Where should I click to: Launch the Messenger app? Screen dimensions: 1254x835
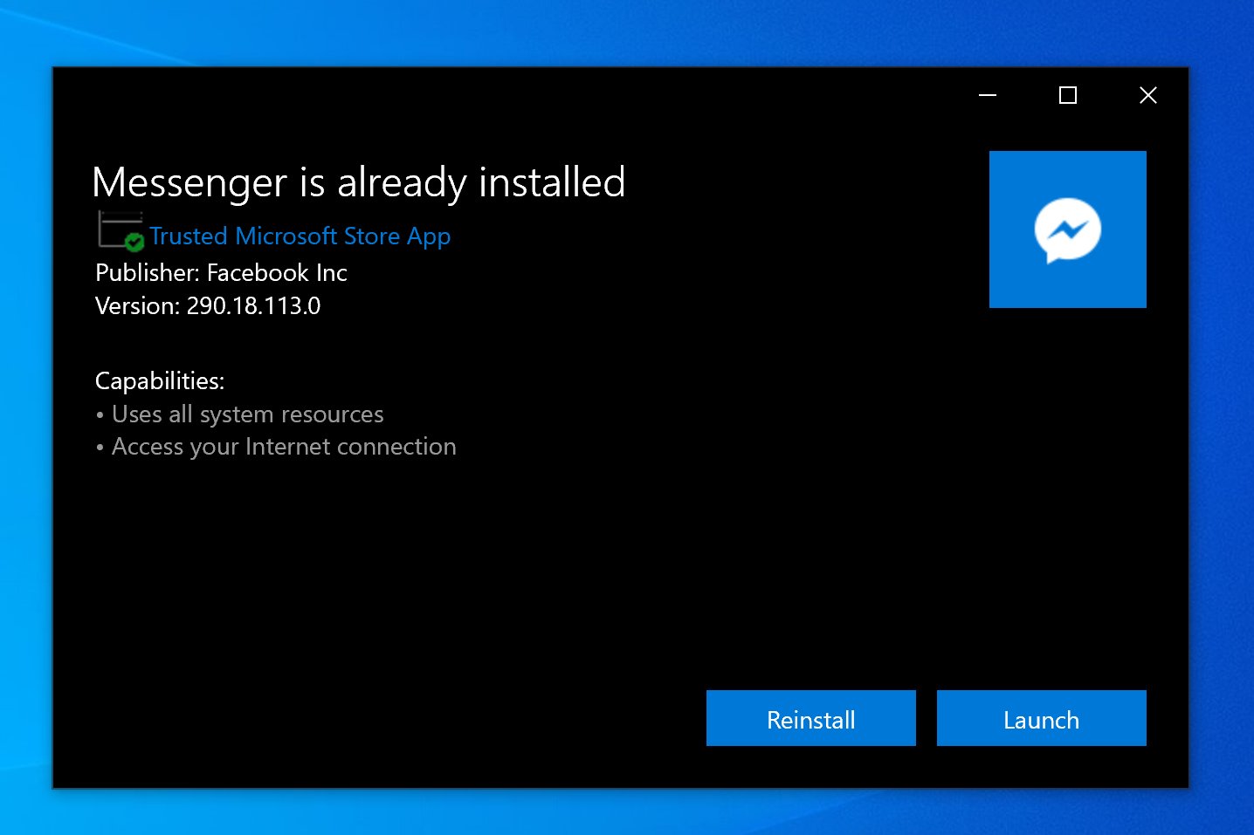(1041, 718)
